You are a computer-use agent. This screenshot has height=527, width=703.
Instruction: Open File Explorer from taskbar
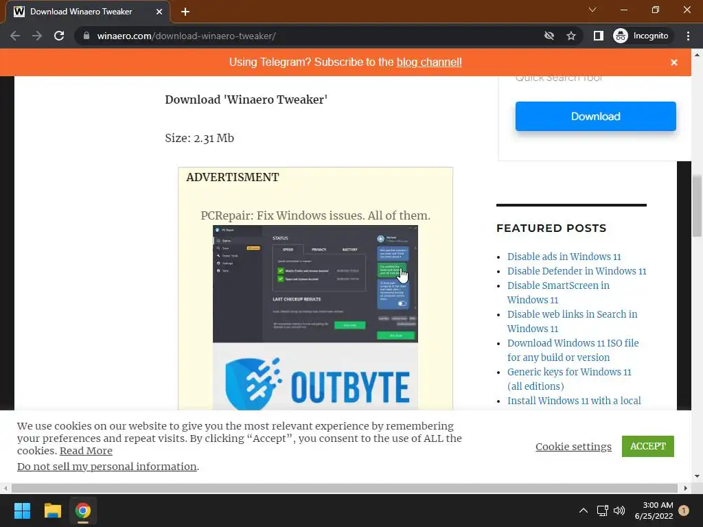(x=52, y=511)
